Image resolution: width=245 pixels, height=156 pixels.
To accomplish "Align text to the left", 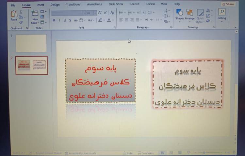I will click(121, 20).
